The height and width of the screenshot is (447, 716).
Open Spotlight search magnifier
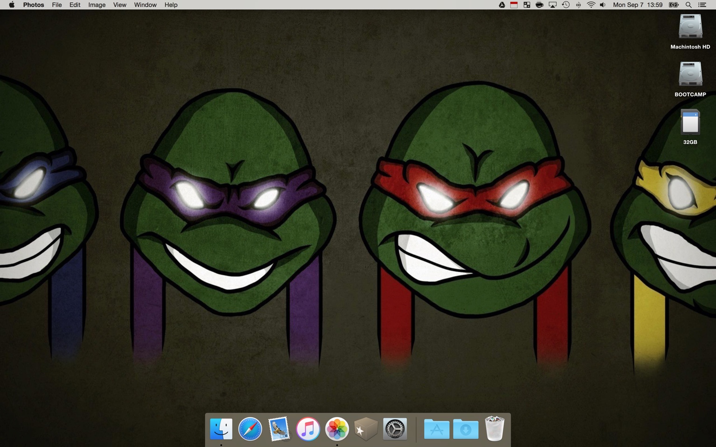pyautogui.click(x=688, y=5)
